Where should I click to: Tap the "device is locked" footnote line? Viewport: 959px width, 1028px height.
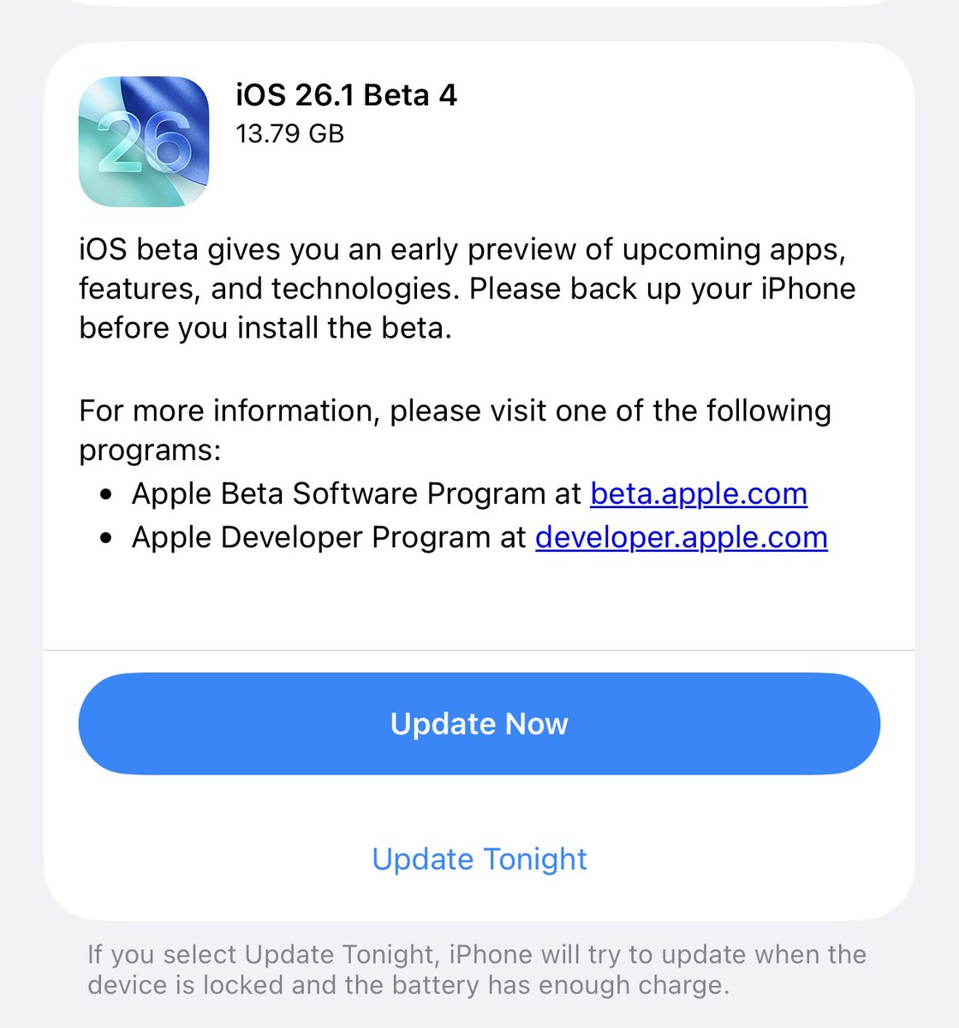pos(408,985)
